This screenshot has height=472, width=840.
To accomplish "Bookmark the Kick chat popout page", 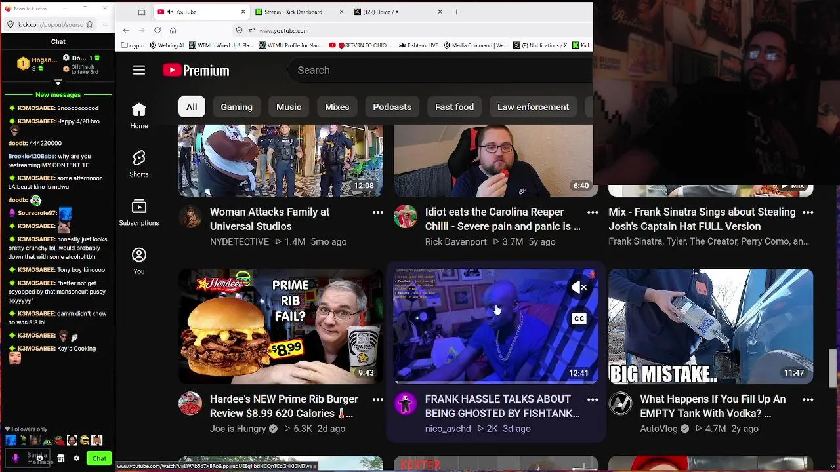I will click(x=90, y=24).
